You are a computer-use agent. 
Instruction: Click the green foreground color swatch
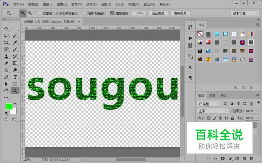point(9,106)
